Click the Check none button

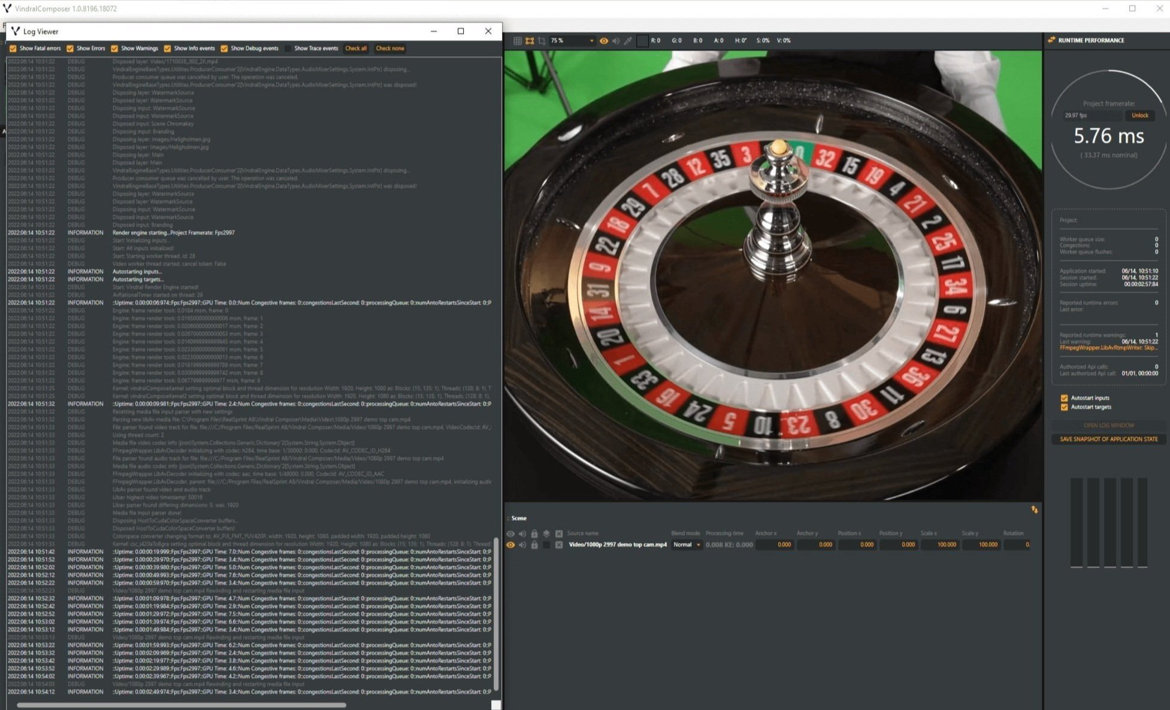pyautogui.click(x=390, y=48)
